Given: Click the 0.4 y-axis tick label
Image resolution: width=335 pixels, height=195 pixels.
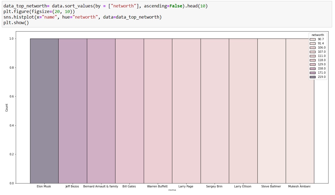Looking at the screenshot, I should (11, 125).
